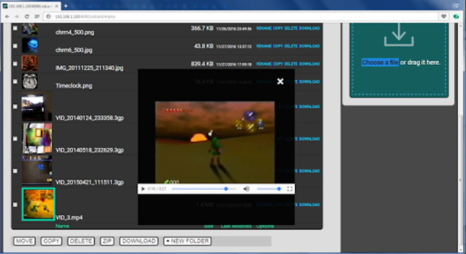The width and height of the screenshot is (466, 254).
Task: Click the video seek progress bar
Action: 204,189
